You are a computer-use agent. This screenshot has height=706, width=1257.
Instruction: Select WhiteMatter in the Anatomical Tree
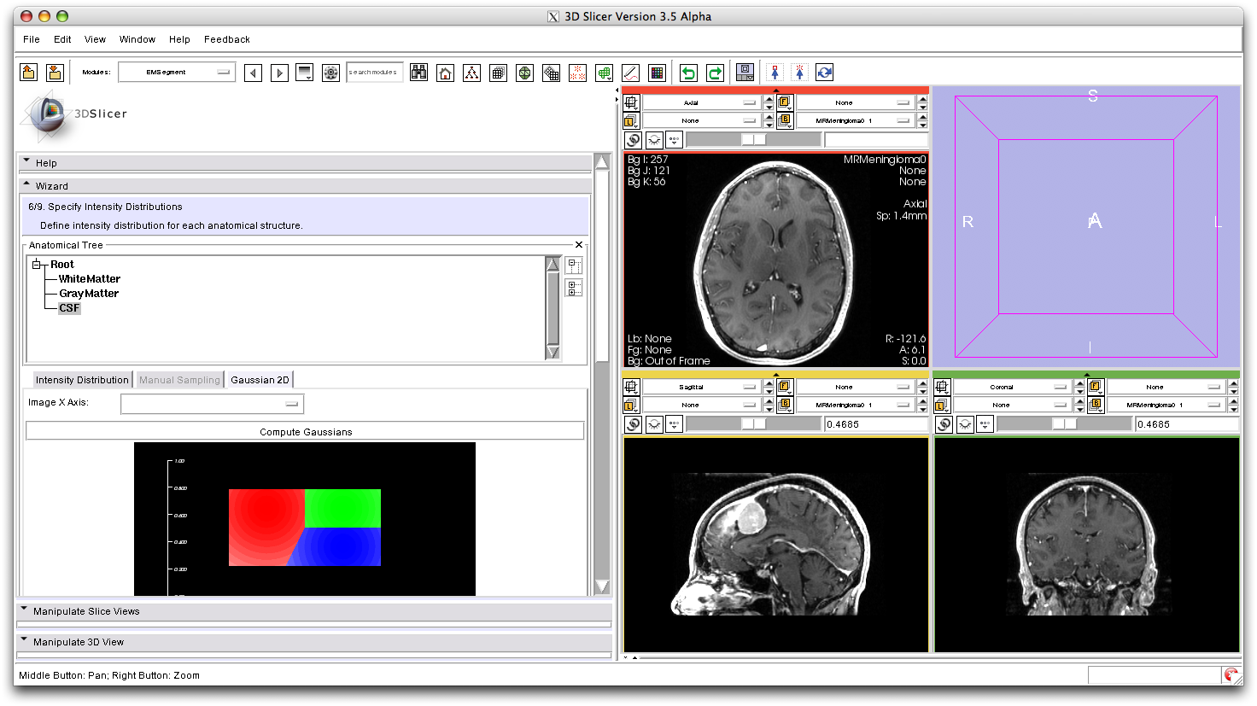pos(90,279)
